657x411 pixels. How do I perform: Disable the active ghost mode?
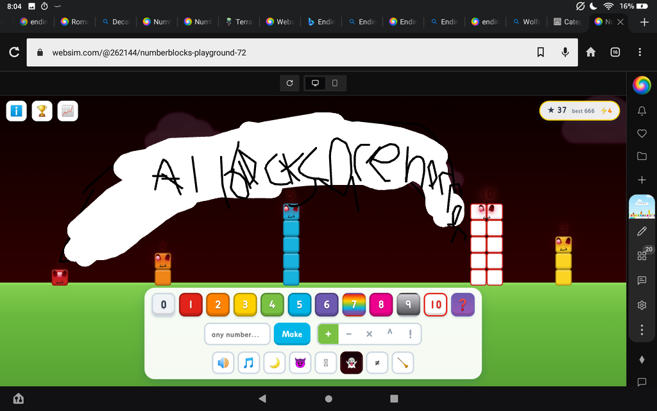tap(352, 363)
